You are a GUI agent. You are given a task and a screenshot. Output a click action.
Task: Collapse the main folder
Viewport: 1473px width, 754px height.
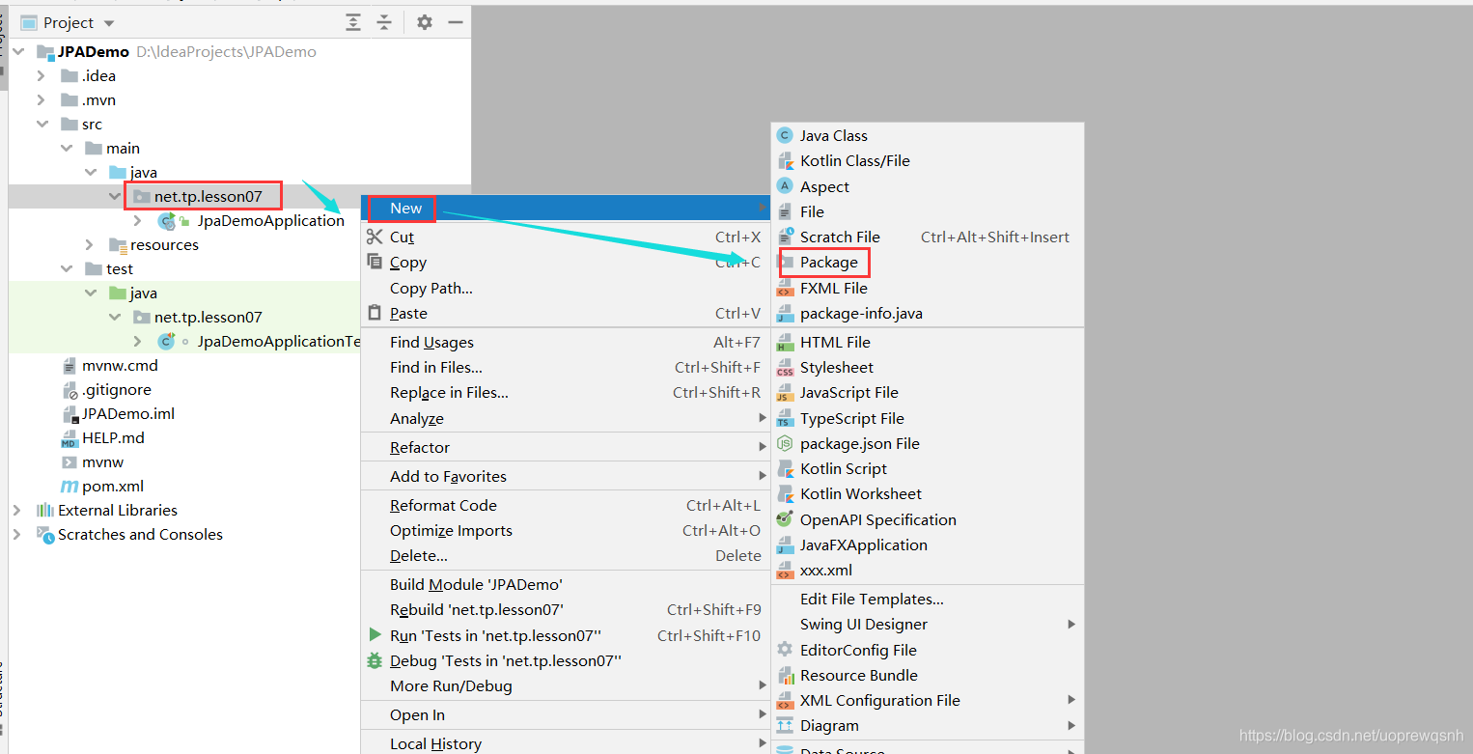pos(66,148)
